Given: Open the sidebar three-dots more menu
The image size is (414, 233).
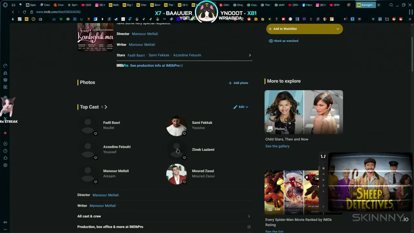Looking at the screenshot, I should tap(5, 229).
